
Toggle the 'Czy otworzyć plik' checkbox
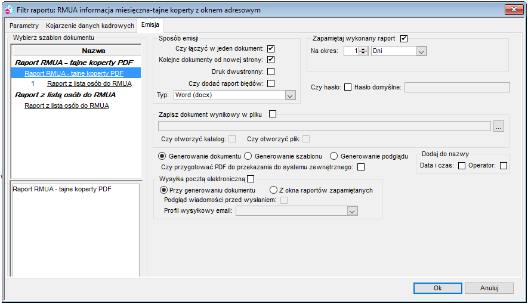(306, 139)
